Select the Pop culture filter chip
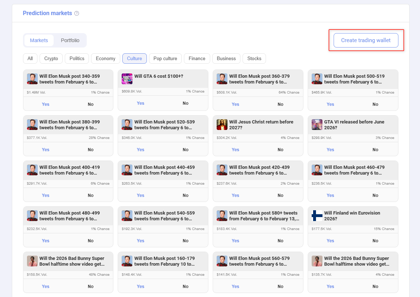This screenshot has height=297, width=420. [165, 58]
